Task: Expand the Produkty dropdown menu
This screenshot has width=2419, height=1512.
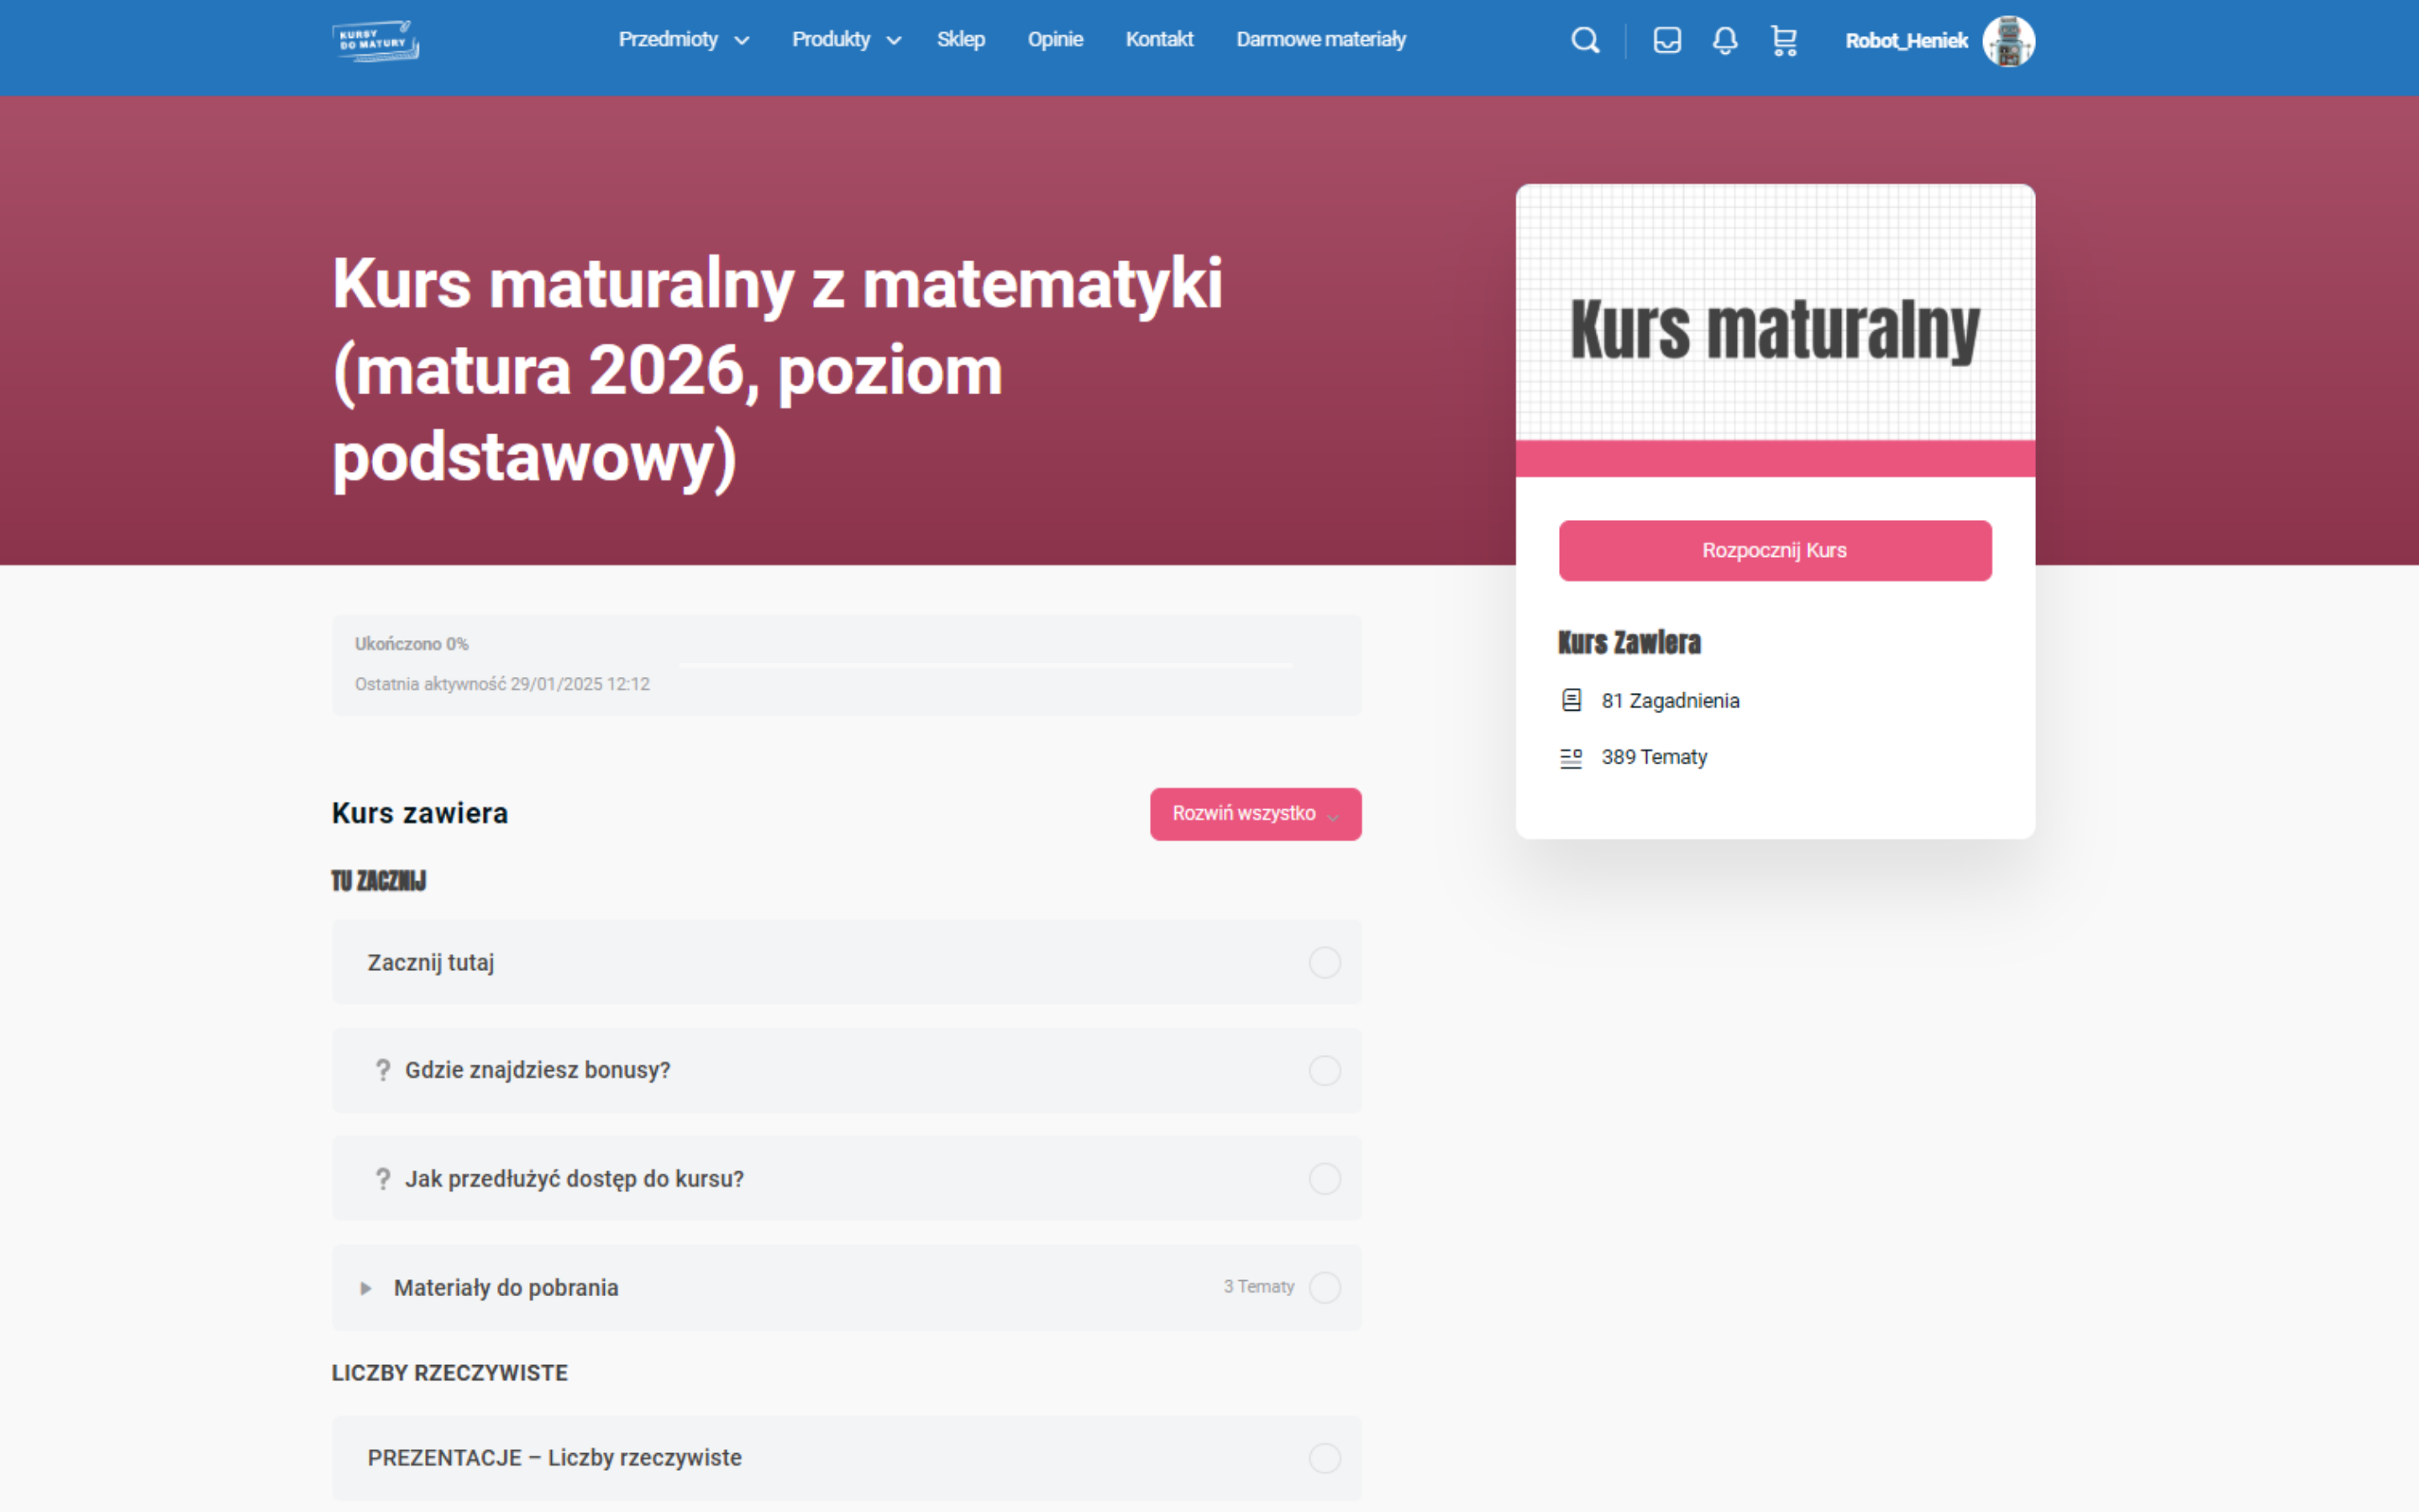Action: coord(846,40)
